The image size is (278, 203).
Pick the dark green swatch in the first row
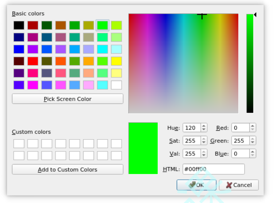pyautogui.click(x=46, y=25)
